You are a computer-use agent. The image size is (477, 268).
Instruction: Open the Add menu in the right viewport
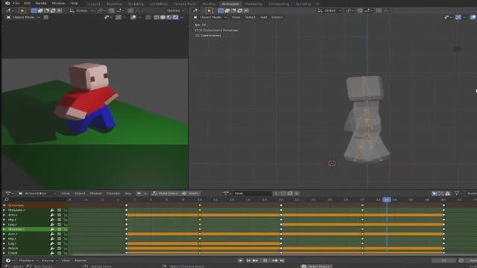coord(263,17)
